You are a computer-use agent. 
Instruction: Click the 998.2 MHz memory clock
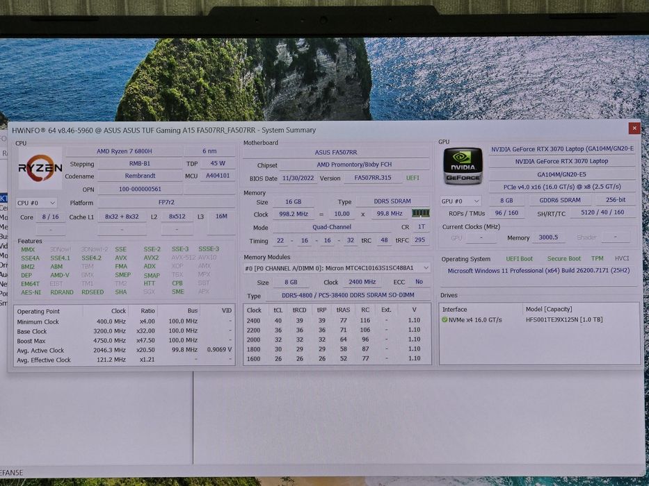293,214
